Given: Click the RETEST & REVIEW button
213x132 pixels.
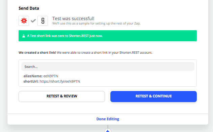Looking at the screenshot, I should 62,96.
